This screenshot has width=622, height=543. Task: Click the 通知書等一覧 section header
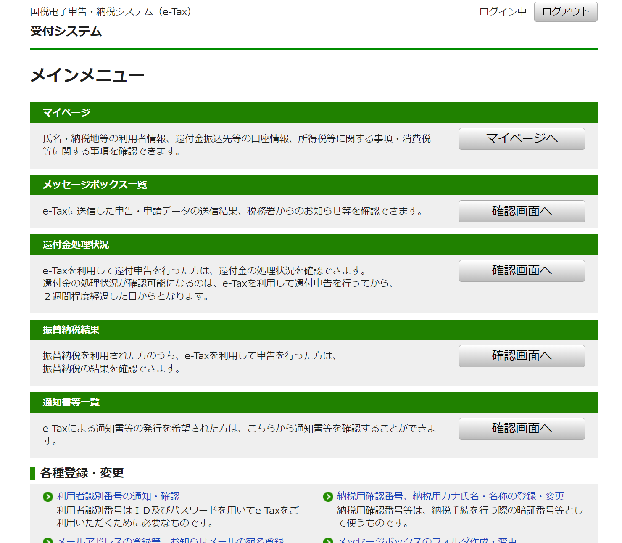(71, 403)
